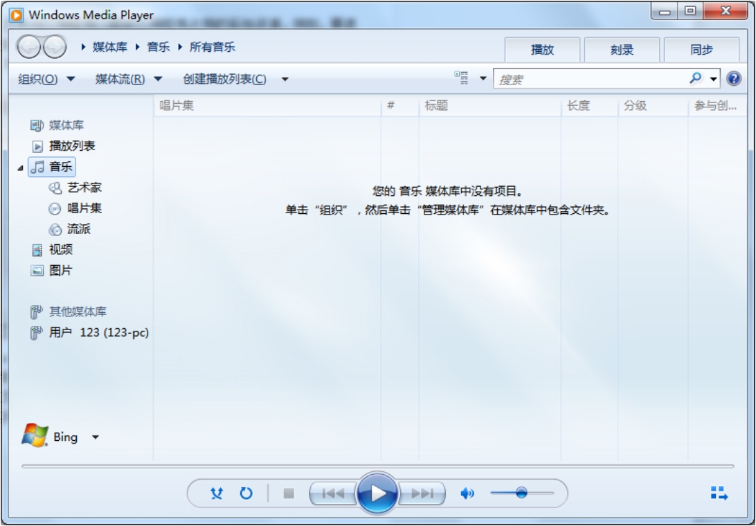Click the Windows Media Player title icon
Viewport: 756px width, 526px height.
coord(16,15)
